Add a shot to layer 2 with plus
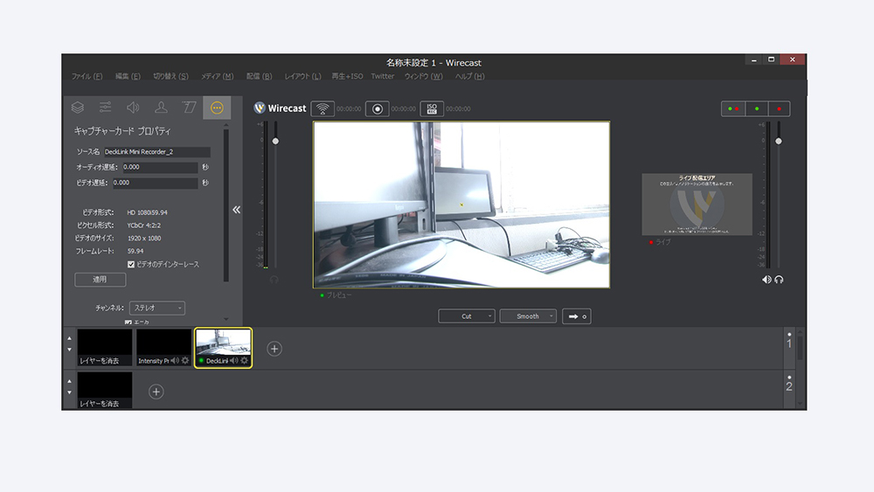 coord(156,392)
